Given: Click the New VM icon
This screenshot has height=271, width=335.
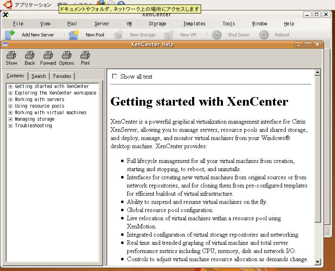Looking at the screenshot, I should pos(169,35).
